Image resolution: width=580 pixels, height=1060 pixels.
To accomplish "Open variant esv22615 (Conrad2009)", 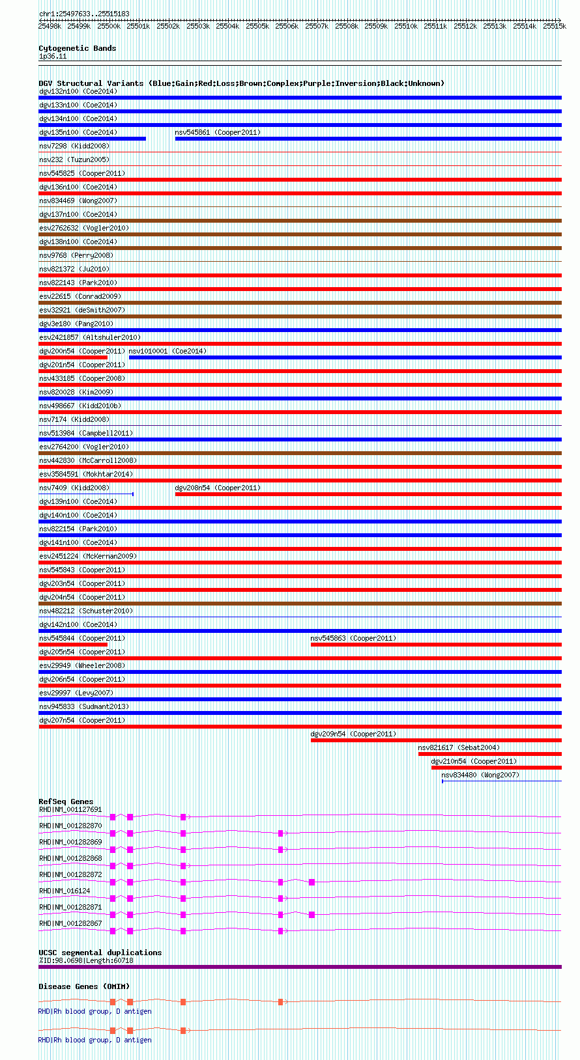I will pos(80,296).
